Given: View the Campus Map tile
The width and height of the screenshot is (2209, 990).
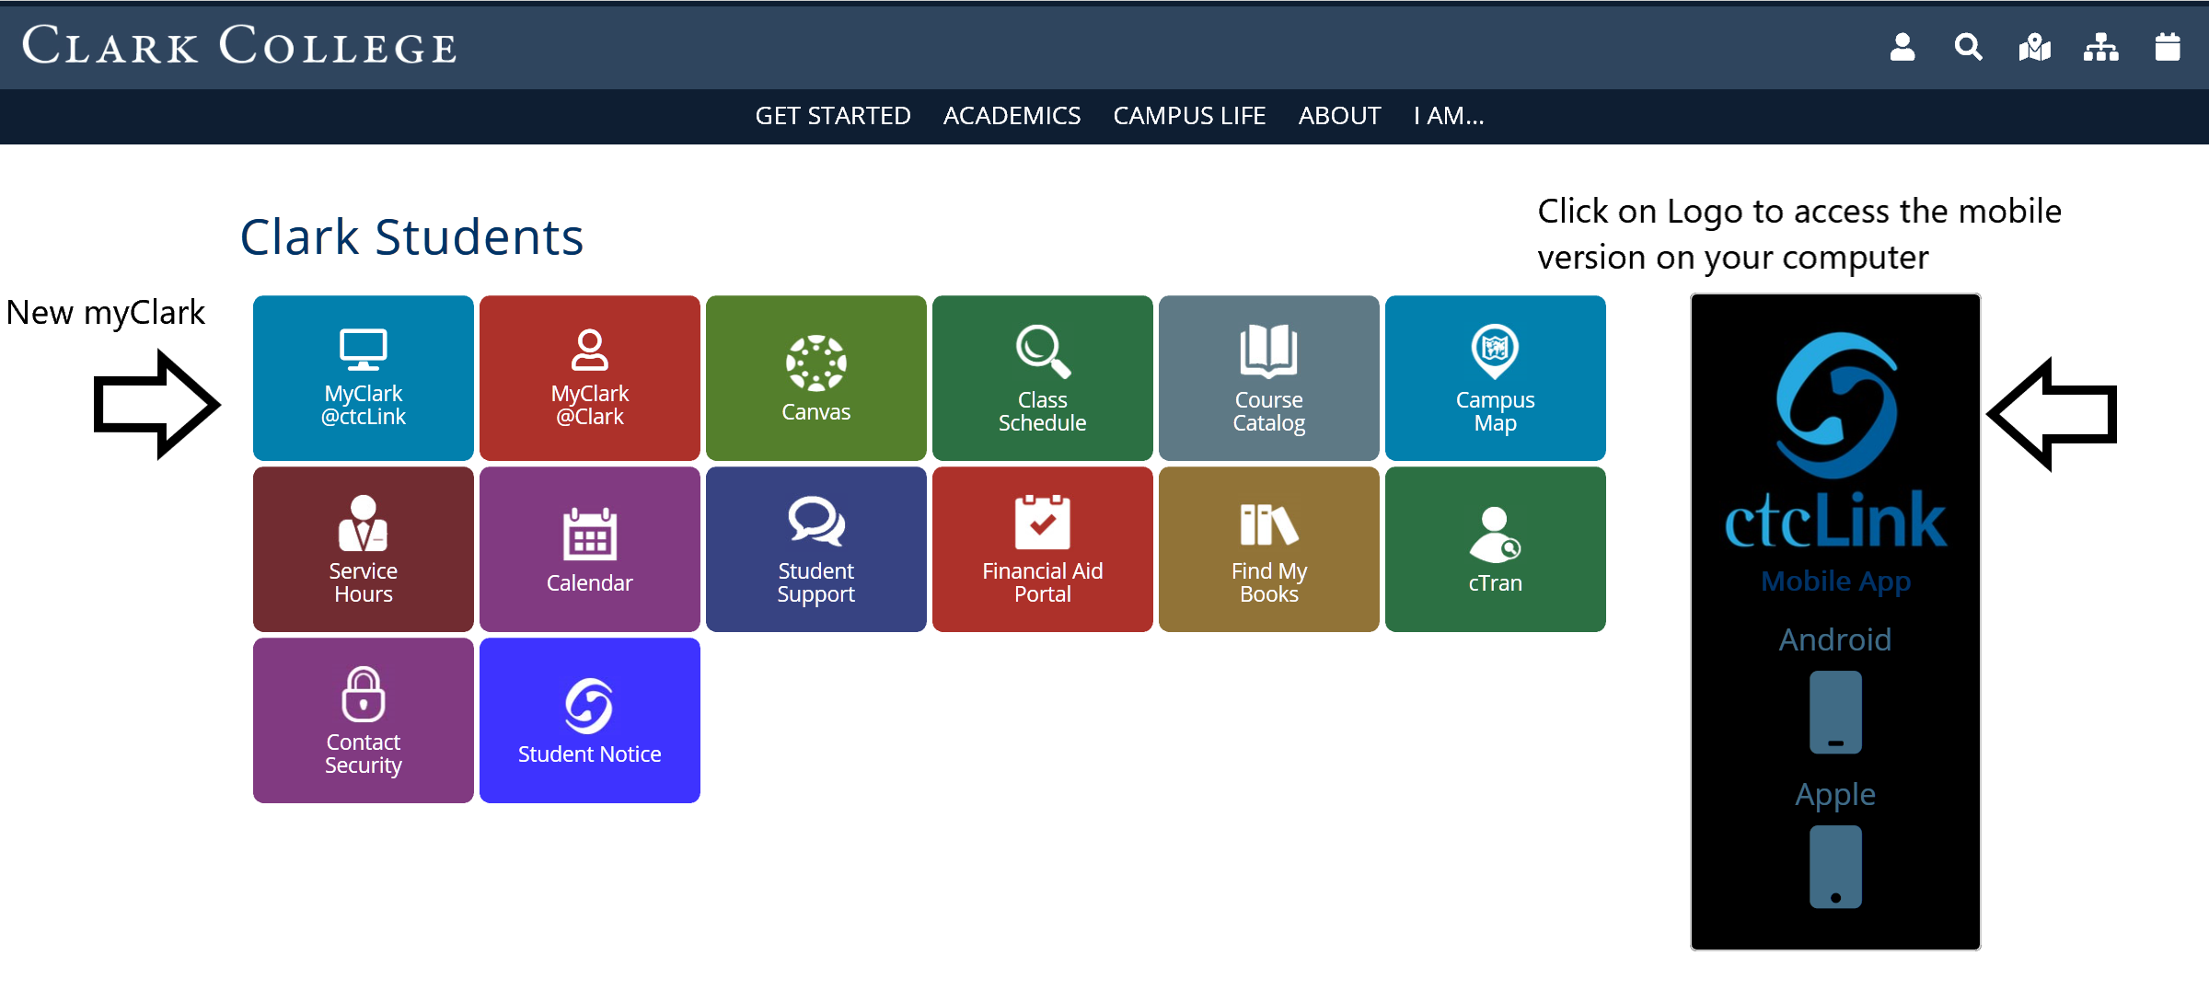Looking at the screenshot, I should tap(1495, 377).
